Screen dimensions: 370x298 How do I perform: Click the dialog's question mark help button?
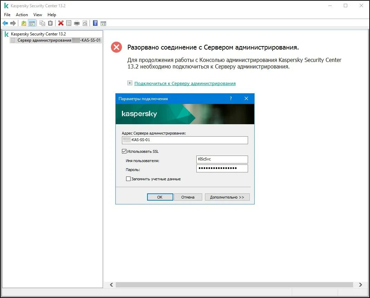click(x=231, y=98)
